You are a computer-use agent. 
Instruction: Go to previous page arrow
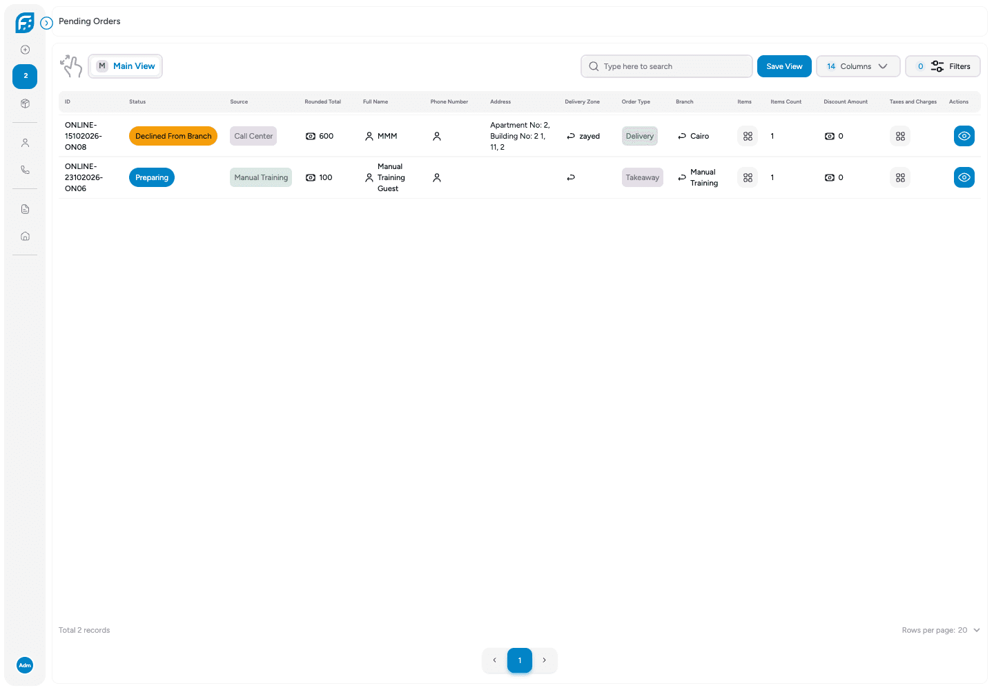(494, 660)
